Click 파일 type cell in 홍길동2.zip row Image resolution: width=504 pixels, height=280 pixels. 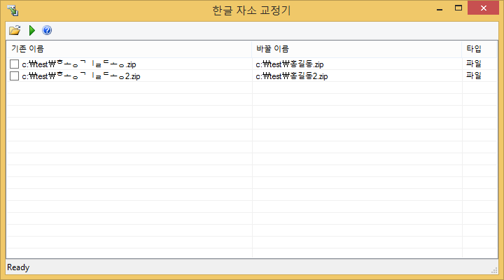click(x=474, y=76)
